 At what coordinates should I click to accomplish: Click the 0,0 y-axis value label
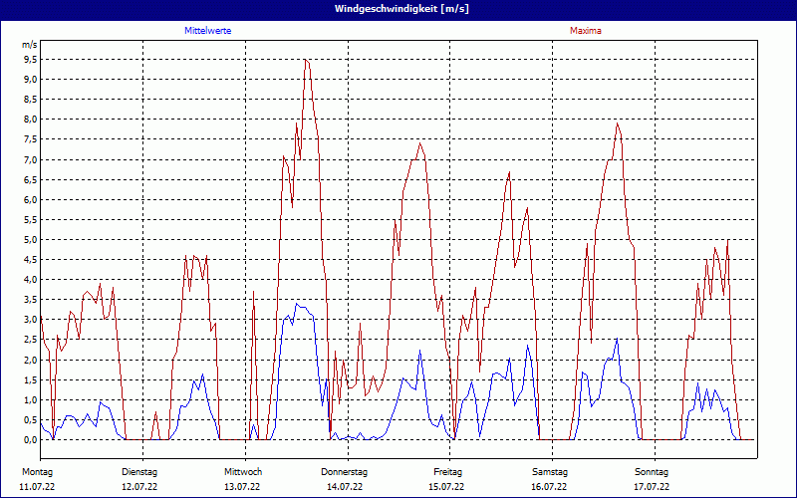click(x=30, y=439)
